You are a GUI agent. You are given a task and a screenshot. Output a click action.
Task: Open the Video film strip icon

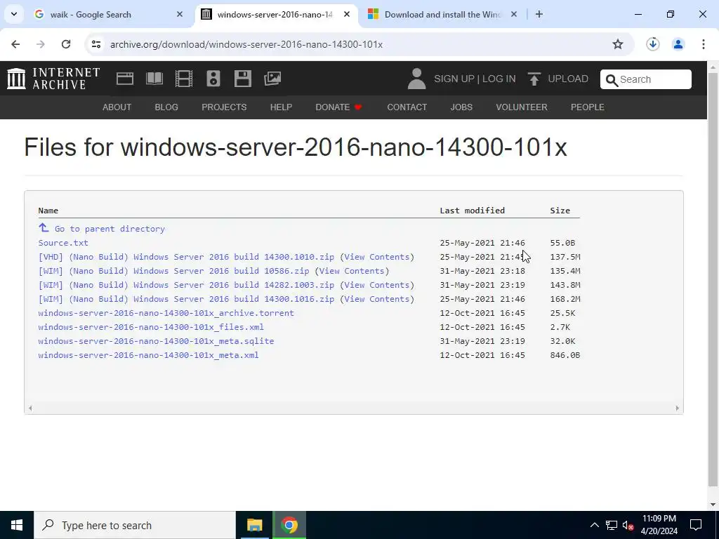(184, 79)
